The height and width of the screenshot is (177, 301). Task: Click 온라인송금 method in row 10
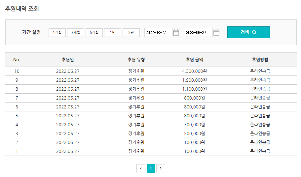[260, 71]
